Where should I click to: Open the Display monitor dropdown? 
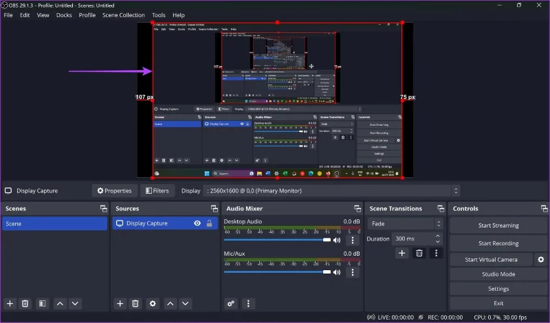click(331, 191)
